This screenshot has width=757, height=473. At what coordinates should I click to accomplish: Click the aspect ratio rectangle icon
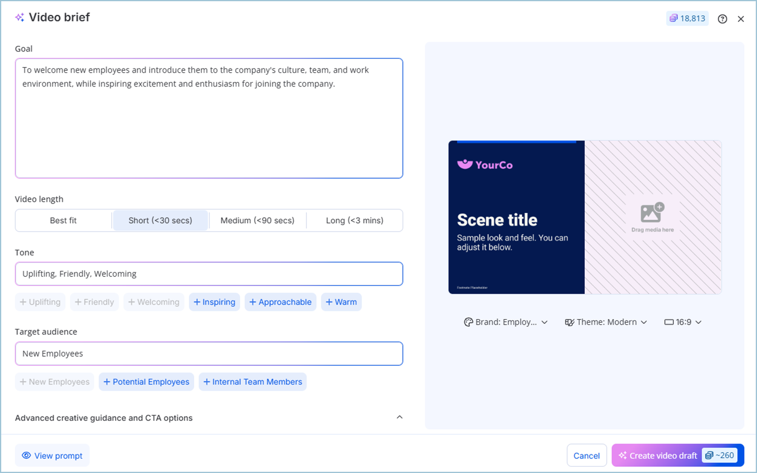[x=668, y=322]
